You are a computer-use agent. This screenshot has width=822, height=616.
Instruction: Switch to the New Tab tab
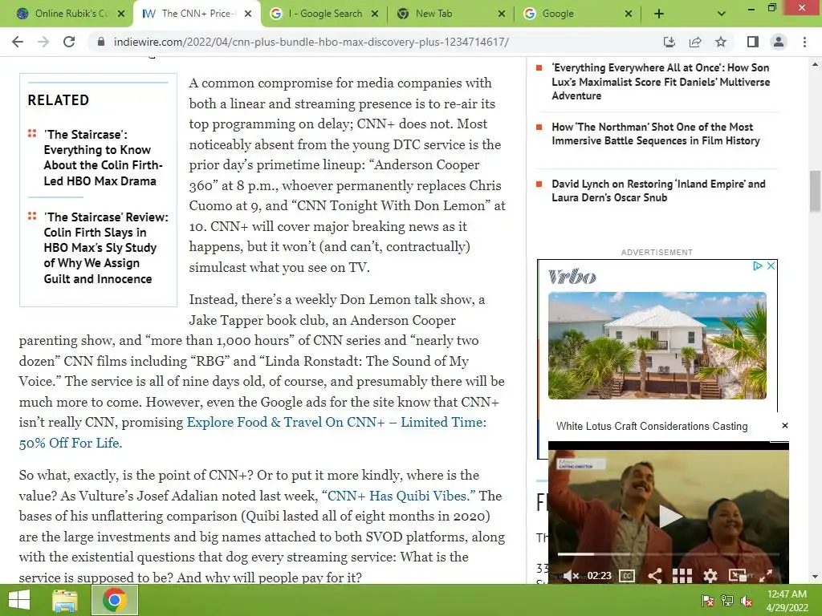point(451,14)
